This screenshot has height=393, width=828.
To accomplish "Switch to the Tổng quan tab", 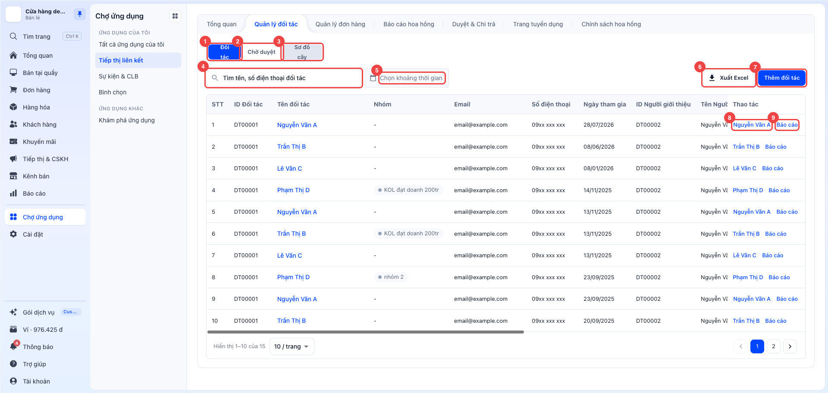I will (x=222, y=24).
